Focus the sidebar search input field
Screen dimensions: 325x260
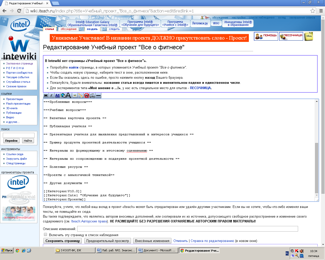19,135
